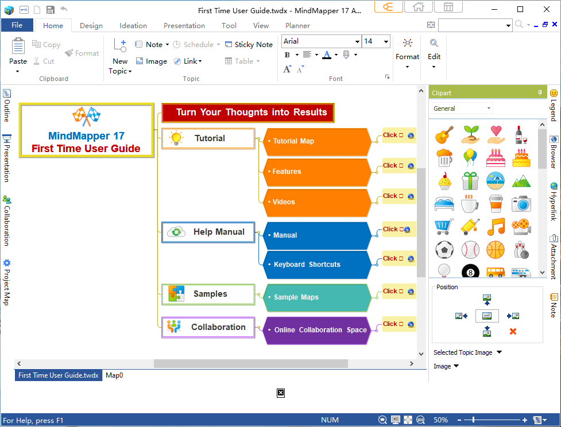This screenshot has height=427, width=561.
Task: Open the Presentation ribbon tab
Action: coord(184,25)
